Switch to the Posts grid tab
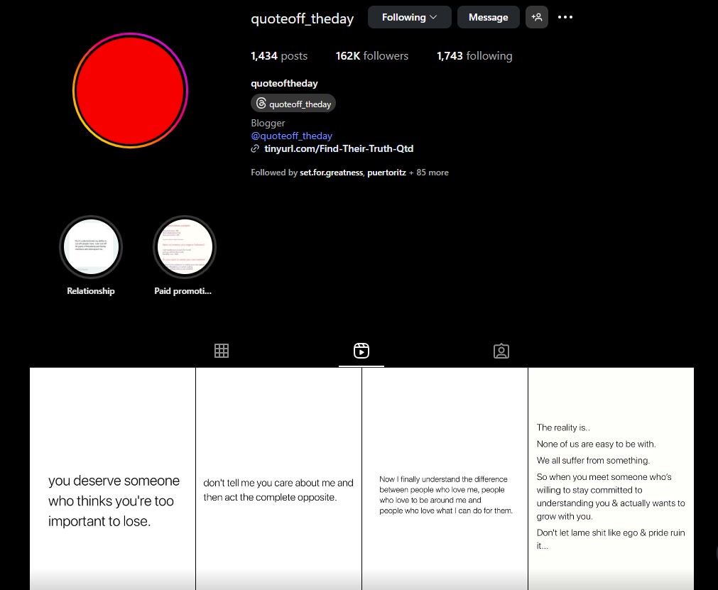 click(x=222, y=351)
